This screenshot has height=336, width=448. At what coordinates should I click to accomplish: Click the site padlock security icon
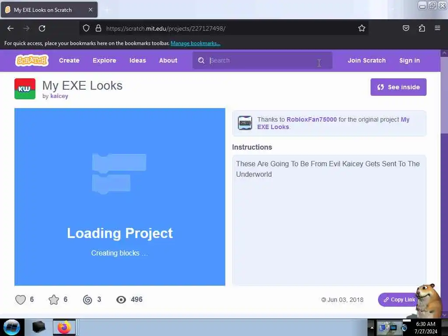(98, 28)
